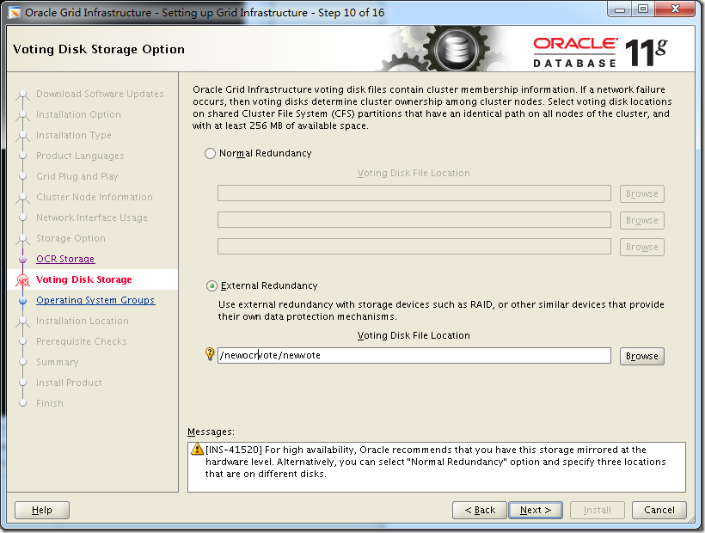Select the Voting Disk Storage step
Screen dimensions: 705x533
tap(84, 279)
